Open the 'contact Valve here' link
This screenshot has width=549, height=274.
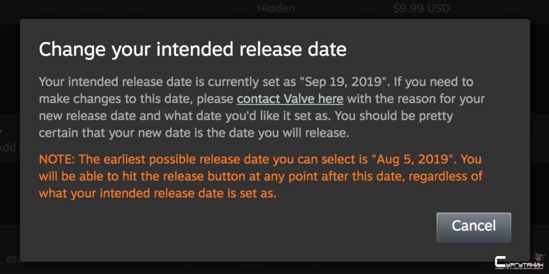point(290,99)
